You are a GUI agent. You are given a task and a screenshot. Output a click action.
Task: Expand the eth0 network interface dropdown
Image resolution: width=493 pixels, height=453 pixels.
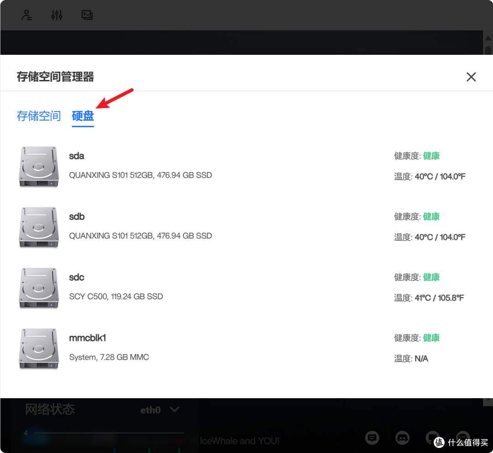coord(174,410)
